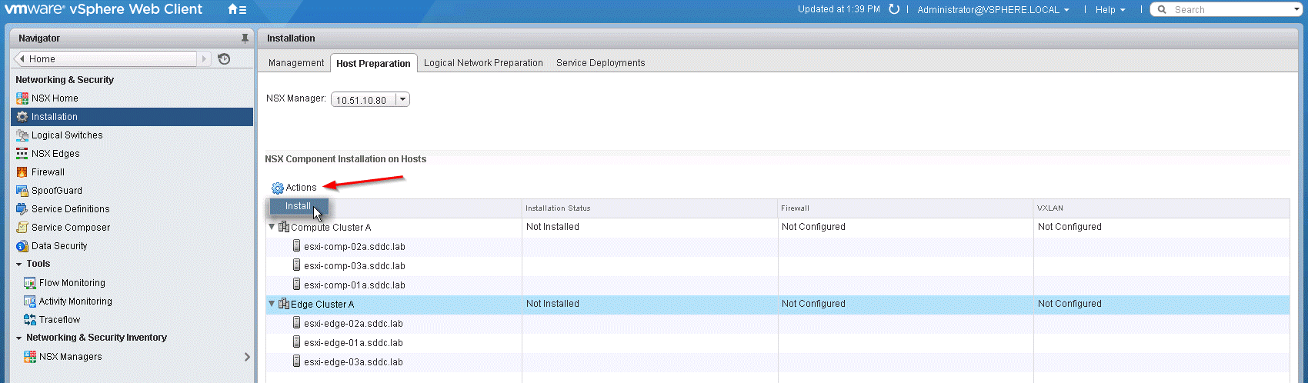Select Logical Switches in sidebar

(67, 135)
